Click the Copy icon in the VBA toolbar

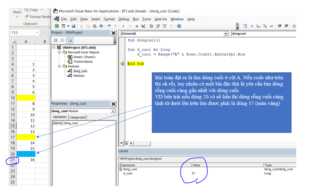(88, 26)
